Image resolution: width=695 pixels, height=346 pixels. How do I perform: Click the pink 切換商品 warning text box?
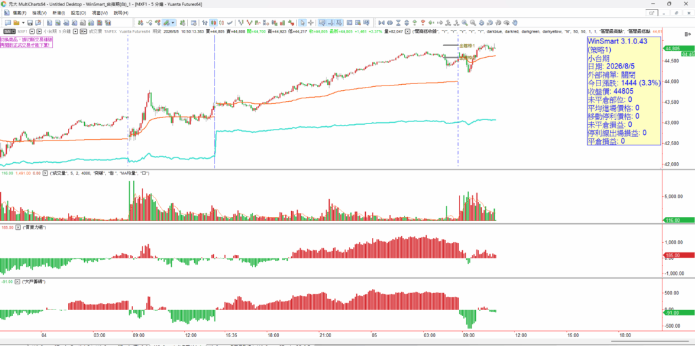point(26,42)
